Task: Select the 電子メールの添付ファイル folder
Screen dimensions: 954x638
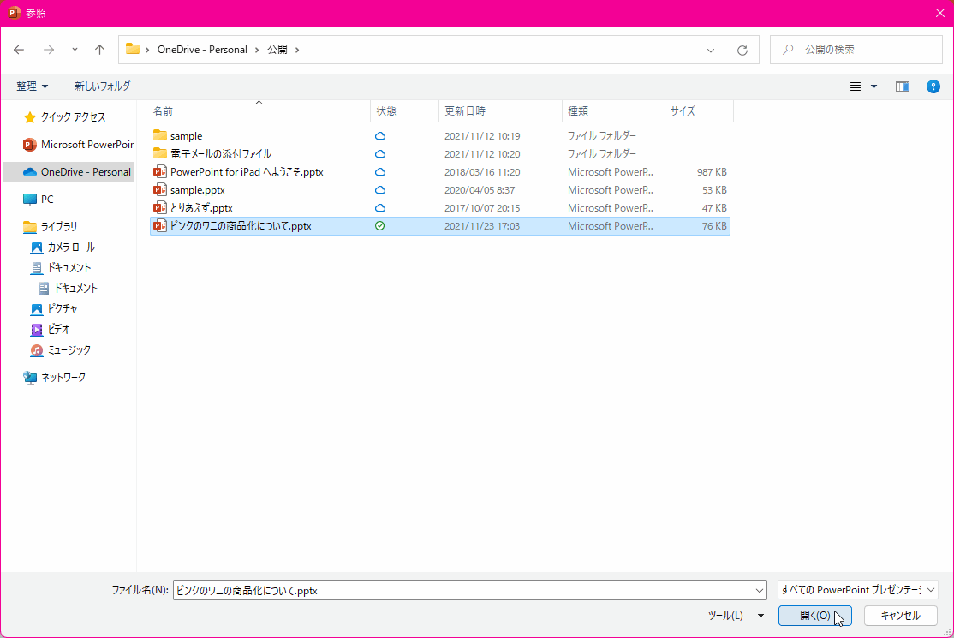Action: [440, 154]
